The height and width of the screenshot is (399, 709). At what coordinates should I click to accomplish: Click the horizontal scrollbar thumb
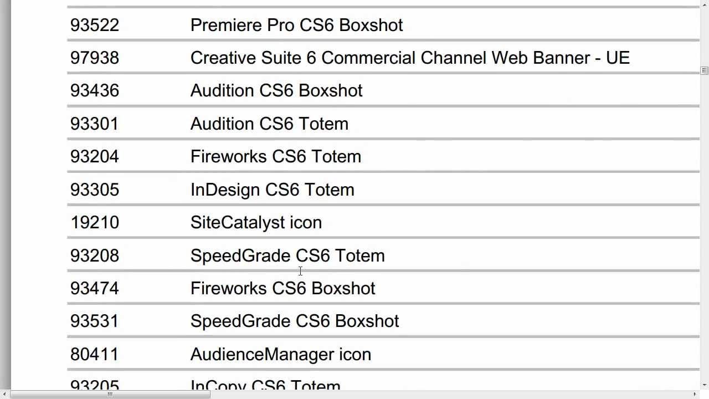(x=110, y=394)
